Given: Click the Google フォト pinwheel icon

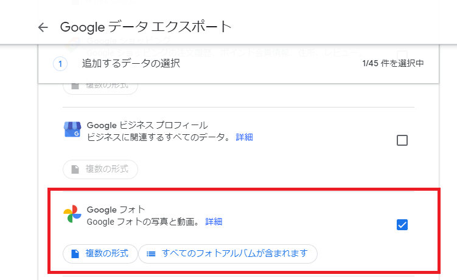Looking at the screenshot, I should (x=72, y=214).
